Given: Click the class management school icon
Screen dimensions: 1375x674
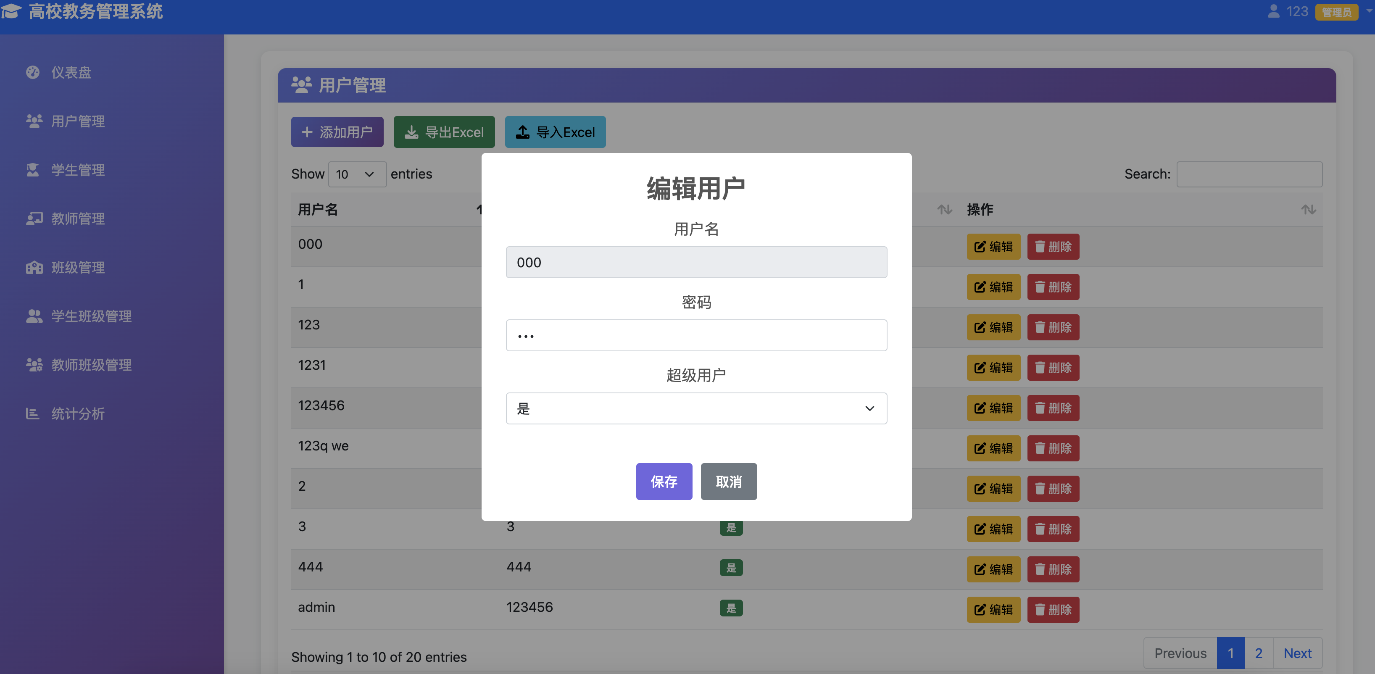Looking at the screenshot, I should click(34, 267).
